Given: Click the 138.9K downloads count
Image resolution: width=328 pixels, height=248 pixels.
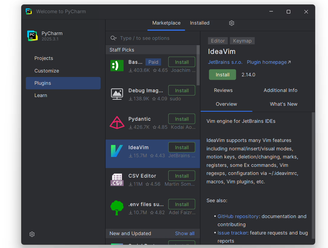Looking at the screenshot, I should (139, 99).
